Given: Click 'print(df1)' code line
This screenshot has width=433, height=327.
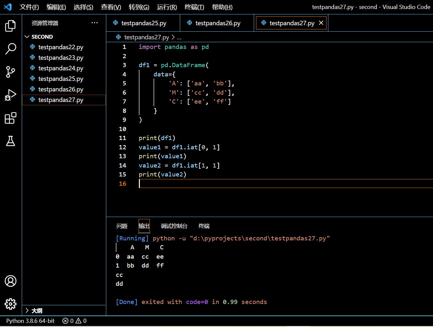Looking at the screenshot, I should (157, 138).
